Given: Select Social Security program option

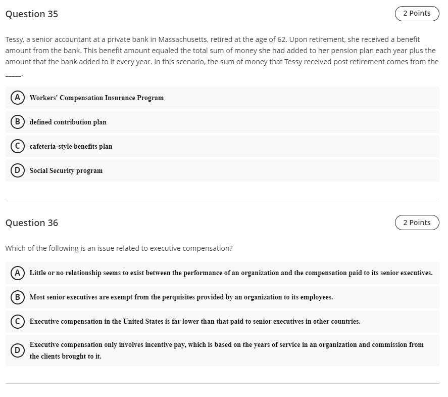Looking at the screenshot, I should [17, 170].
